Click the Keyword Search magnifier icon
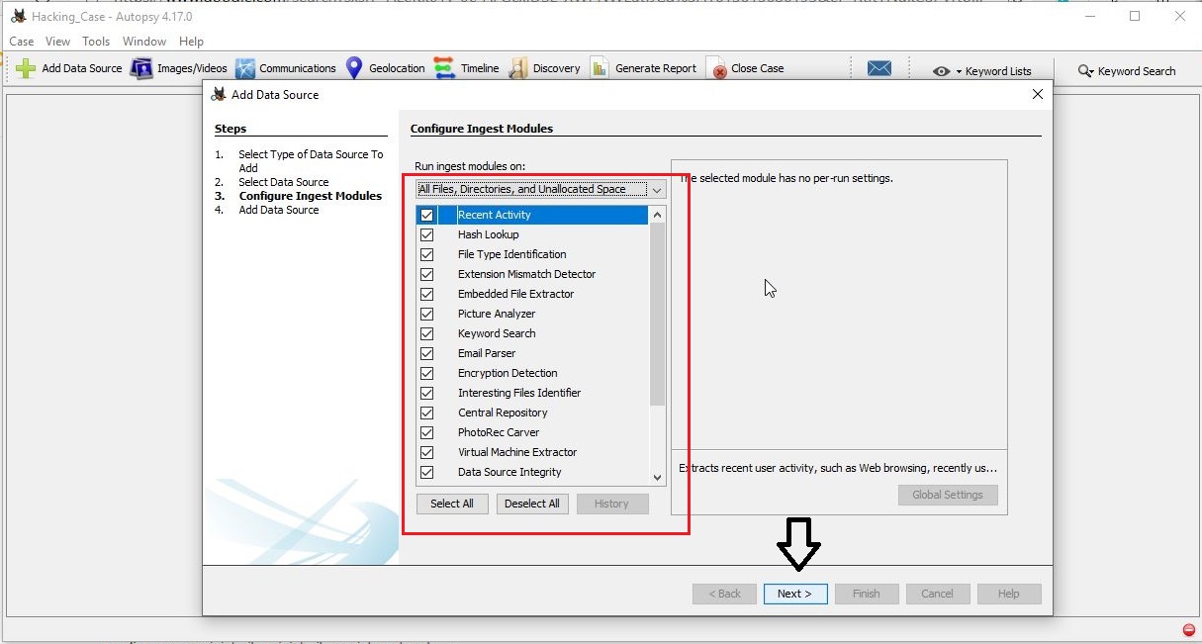This screenshot has height=644, width=1202. (x=1086, y=71)
